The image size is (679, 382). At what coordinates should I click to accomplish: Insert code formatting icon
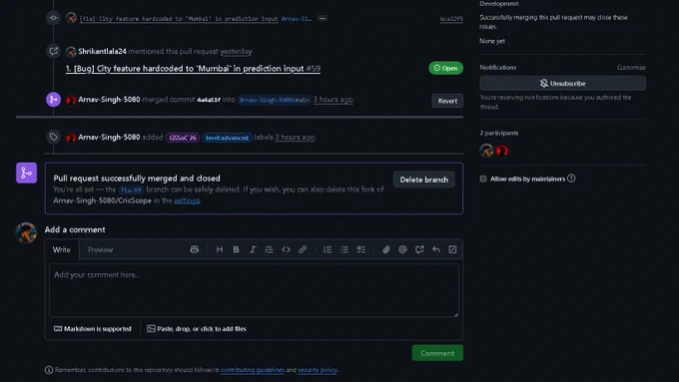tap(286, 249)
